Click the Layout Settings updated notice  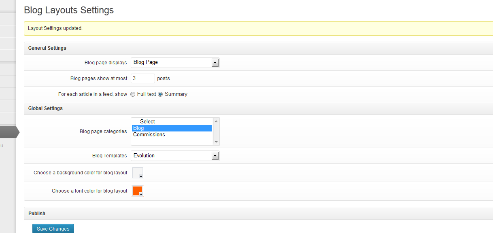[x=259, y=28]
